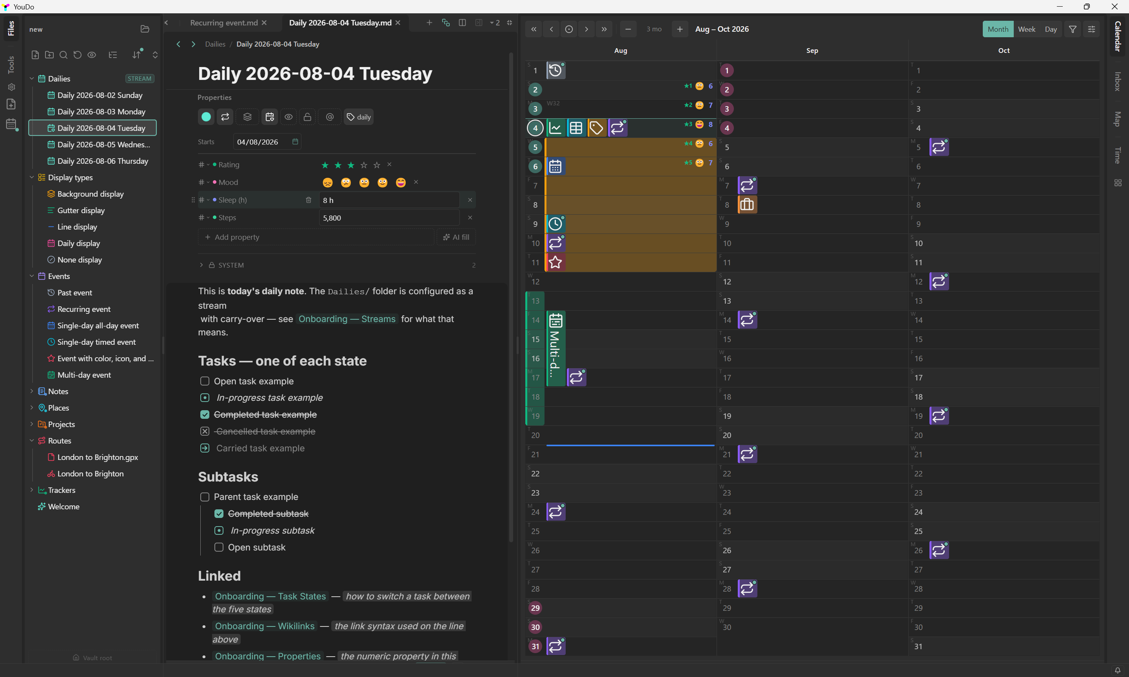Create a new note from the file toolbar
Image resolution: width=1129 pixels, height=677 pixels.
[x=35, y=55]
